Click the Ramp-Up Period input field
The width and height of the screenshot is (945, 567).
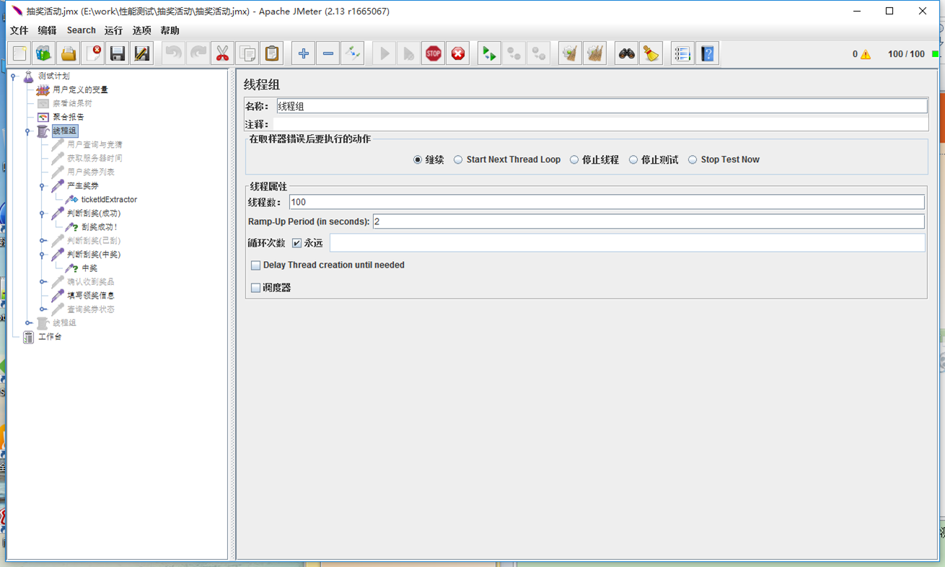648,221
